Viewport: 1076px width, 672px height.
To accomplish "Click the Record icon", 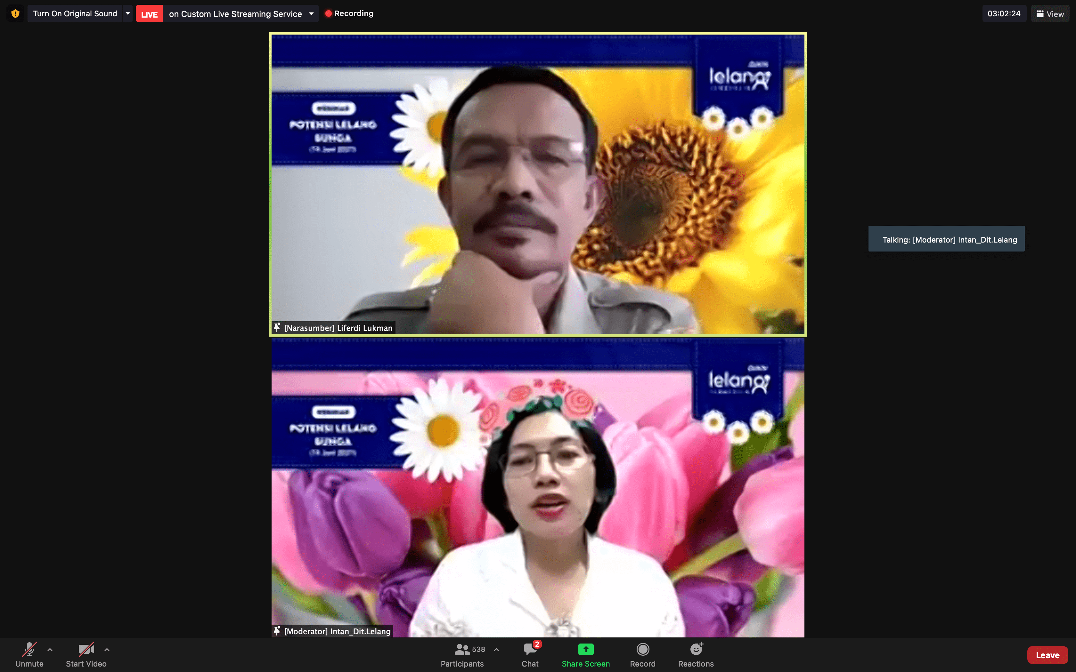I will (642, 649).
